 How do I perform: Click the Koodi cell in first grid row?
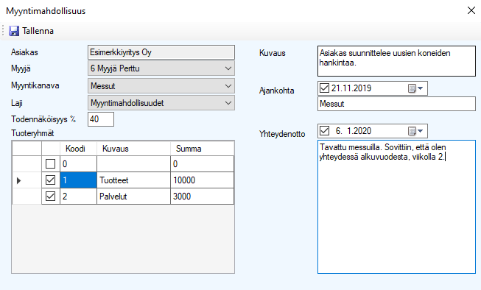click(x=79, y=164)
